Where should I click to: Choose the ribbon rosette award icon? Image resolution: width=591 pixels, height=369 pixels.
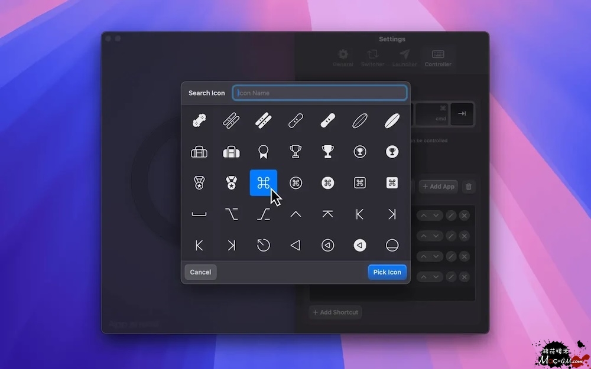tap(264, 152)
